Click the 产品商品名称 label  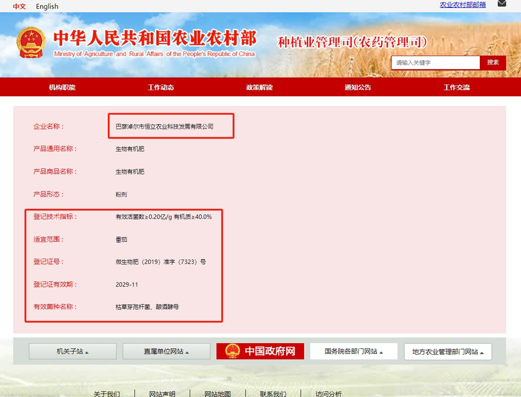point(55,172)
